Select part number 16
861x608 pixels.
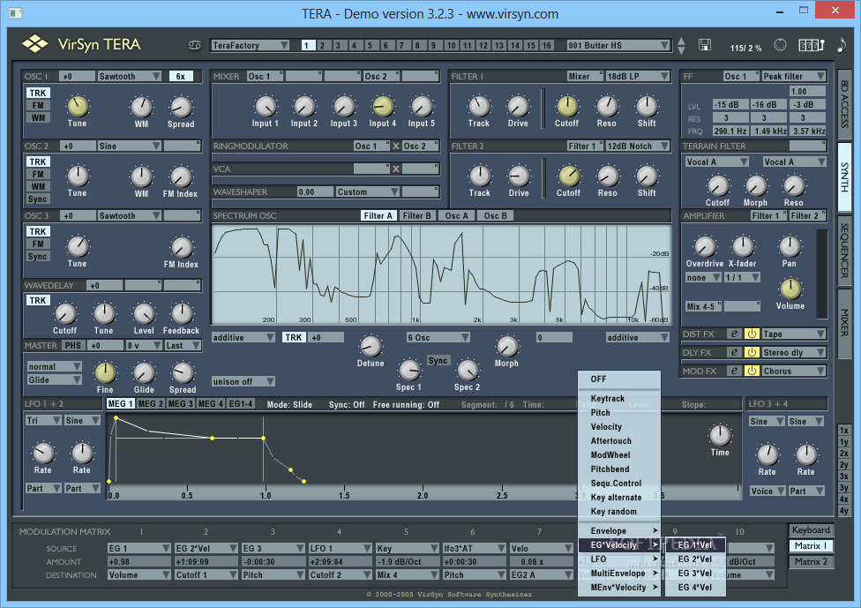pos(546,46)
